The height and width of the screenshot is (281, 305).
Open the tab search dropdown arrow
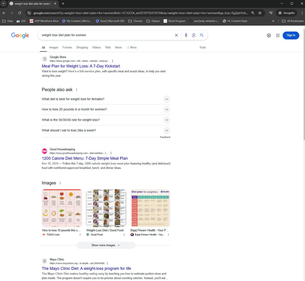point(3,4)
